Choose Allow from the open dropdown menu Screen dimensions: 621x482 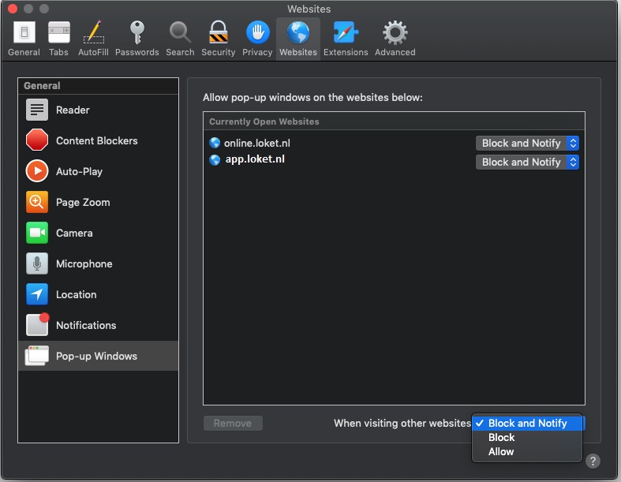coord(501,452)
